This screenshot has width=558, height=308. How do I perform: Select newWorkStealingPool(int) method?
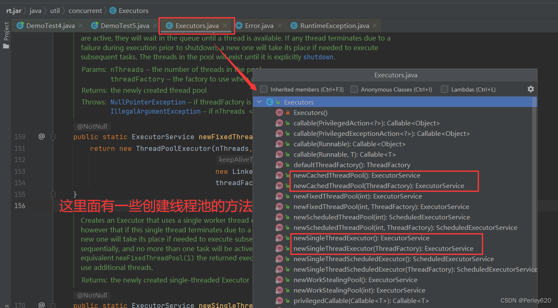tap(359, 290)
